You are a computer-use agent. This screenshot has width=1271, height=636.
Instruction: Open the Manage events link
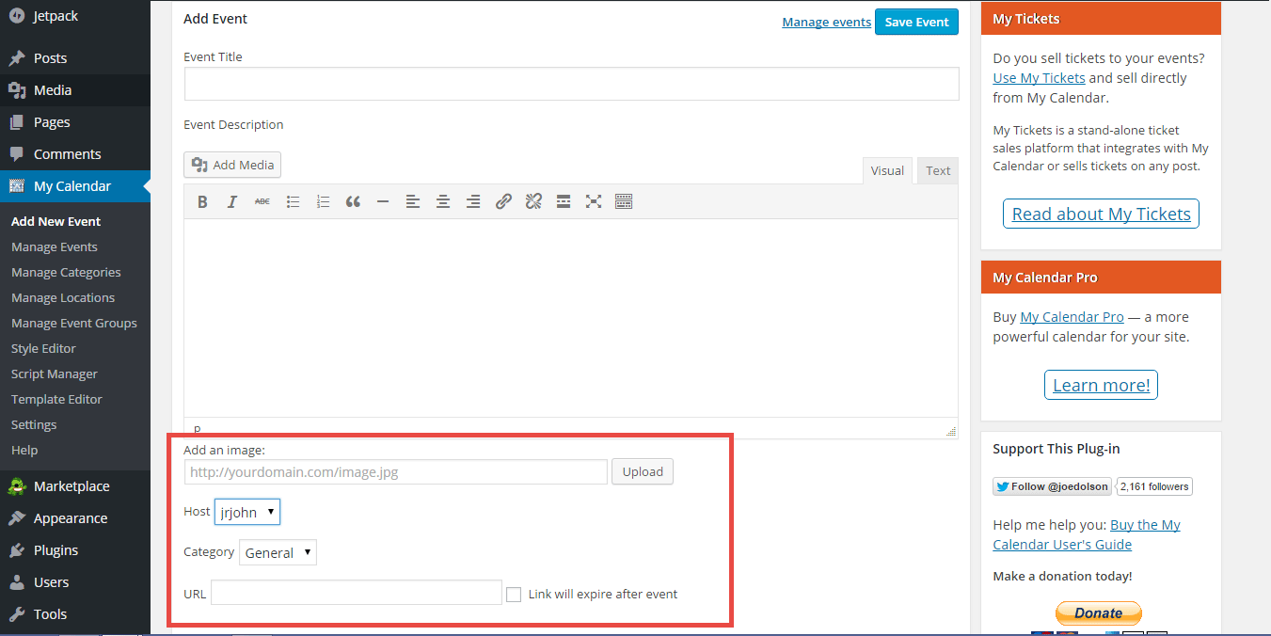tap(827, 22)
